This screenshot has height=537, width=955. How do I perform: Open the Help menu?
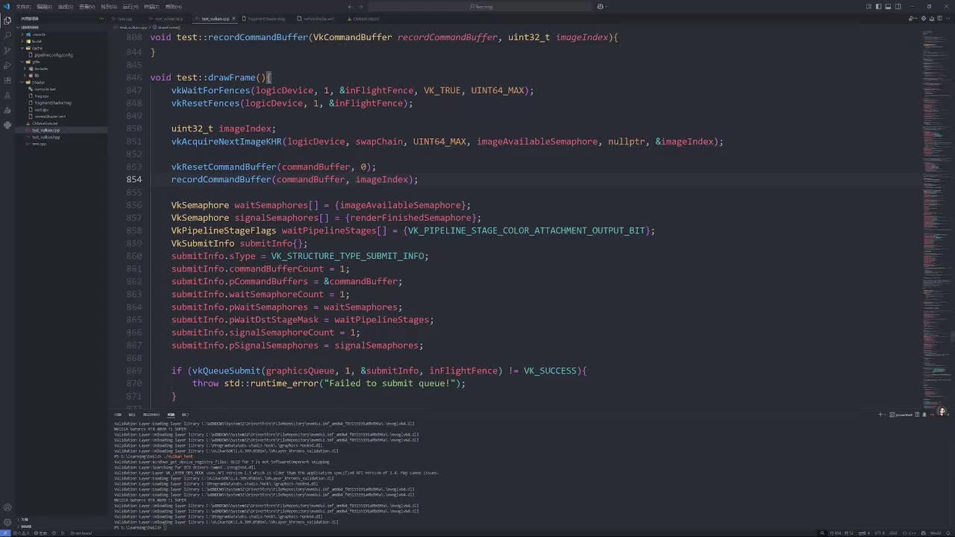coord(174,7)
